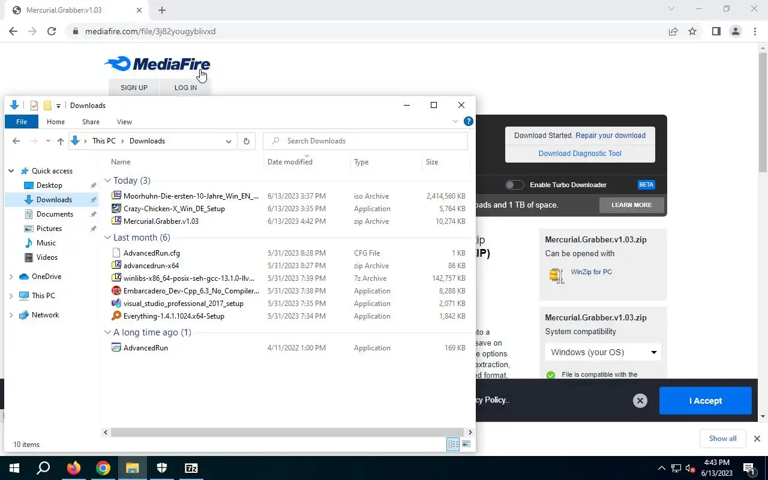This screenshot has width=768, height=480.
Task: Click Show all downloads button
Action: (x=722, y=439)
